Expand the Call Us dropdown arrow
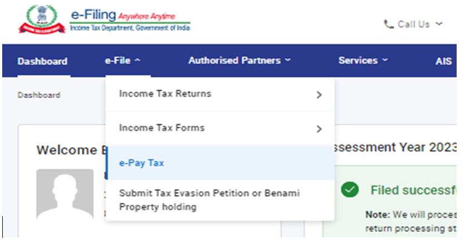 (x=439, y=24)
